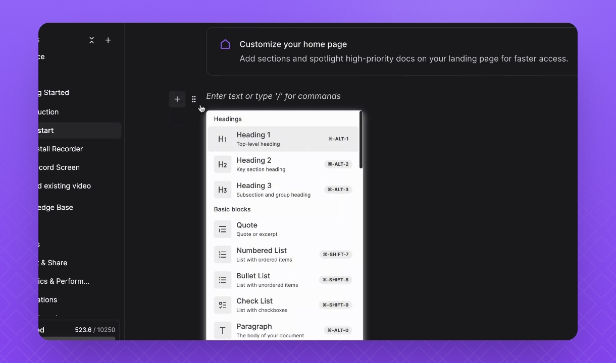Click the ⌘-SHIFT-7 shortcut badge
616x363 pixels.
[x=336, y=255]
